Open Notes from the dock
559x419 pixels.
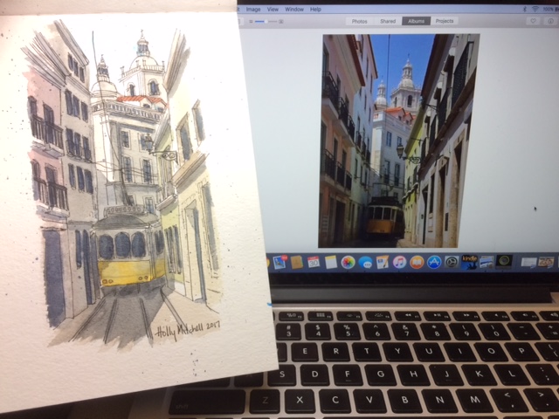(331, 262)
